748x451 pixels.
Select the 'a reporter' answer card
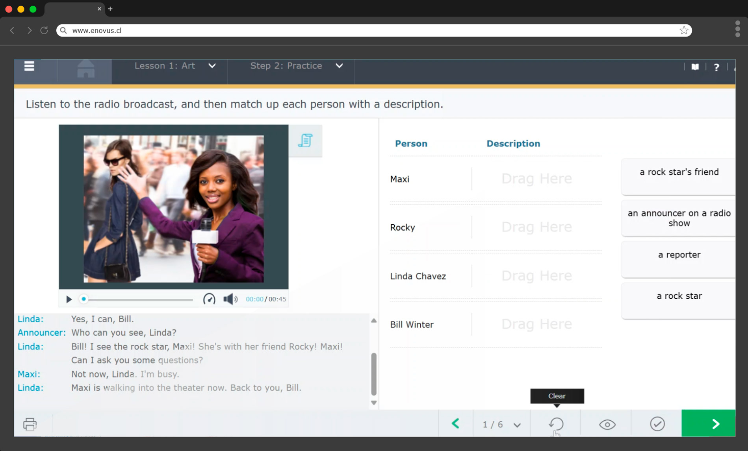point(679,259)
